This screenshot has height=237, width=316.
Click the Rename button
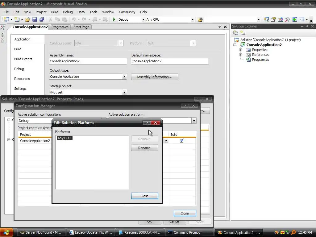click(x=144, y=148)
